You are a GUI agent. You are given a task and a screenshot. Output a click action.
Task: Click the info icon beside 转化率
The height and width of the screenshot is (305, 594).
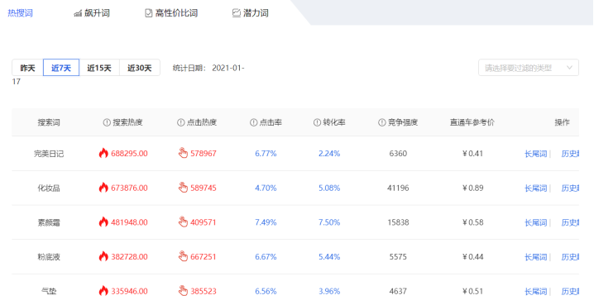point(317,122)
